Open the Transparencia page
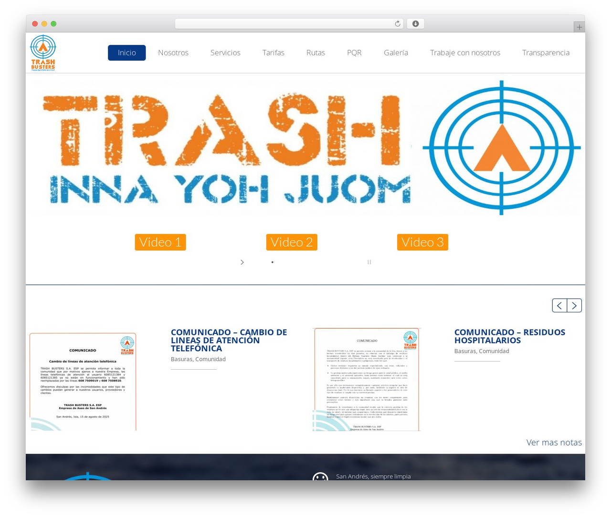 [x=546, y=52]
